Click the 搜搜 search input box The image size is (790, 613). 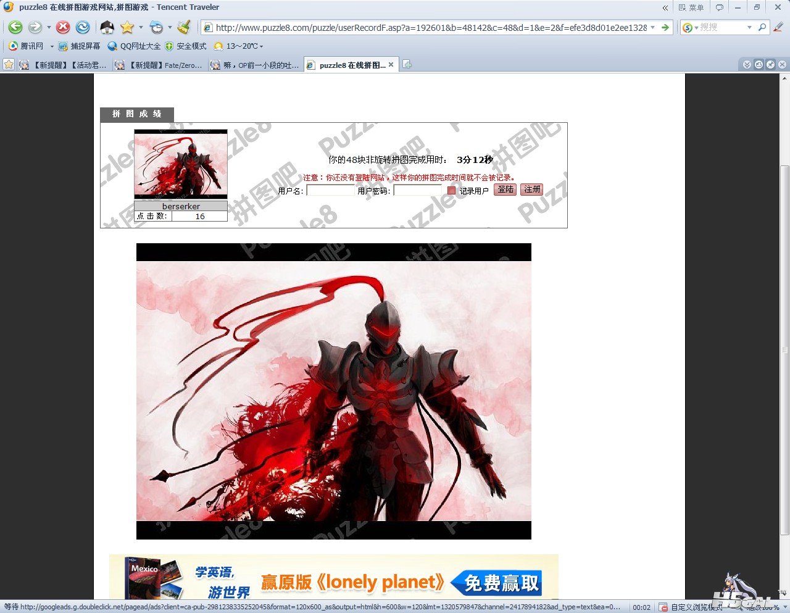click(x=722, y=27)
